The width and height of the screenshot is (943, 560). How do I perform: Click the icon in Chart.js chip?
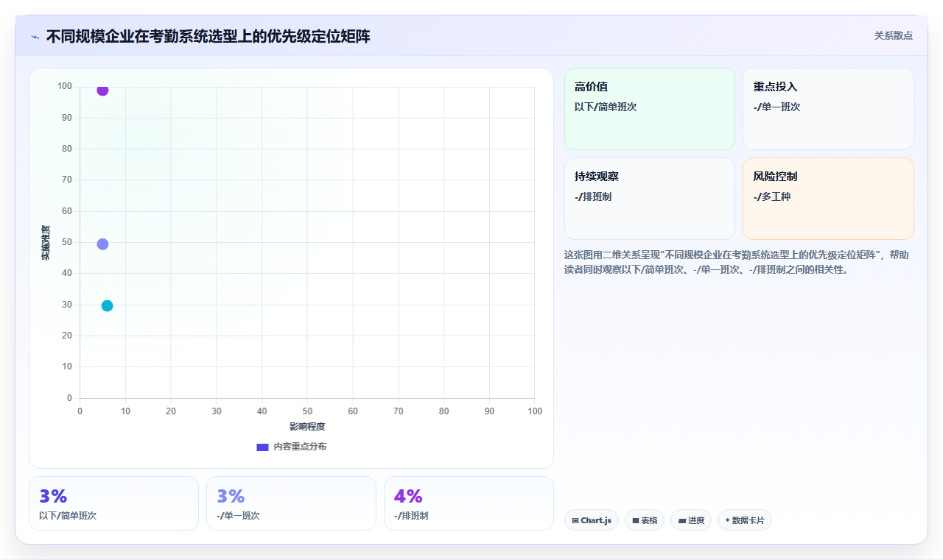click(575, 520)
